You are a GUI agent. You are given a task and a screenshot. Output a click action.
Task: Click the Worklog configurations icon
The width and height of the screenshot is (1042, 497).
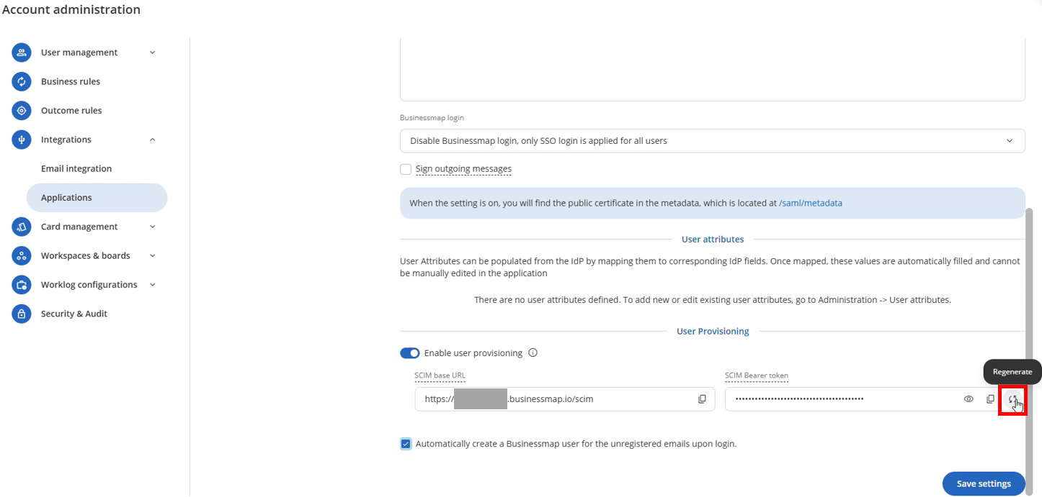point(22,285)
